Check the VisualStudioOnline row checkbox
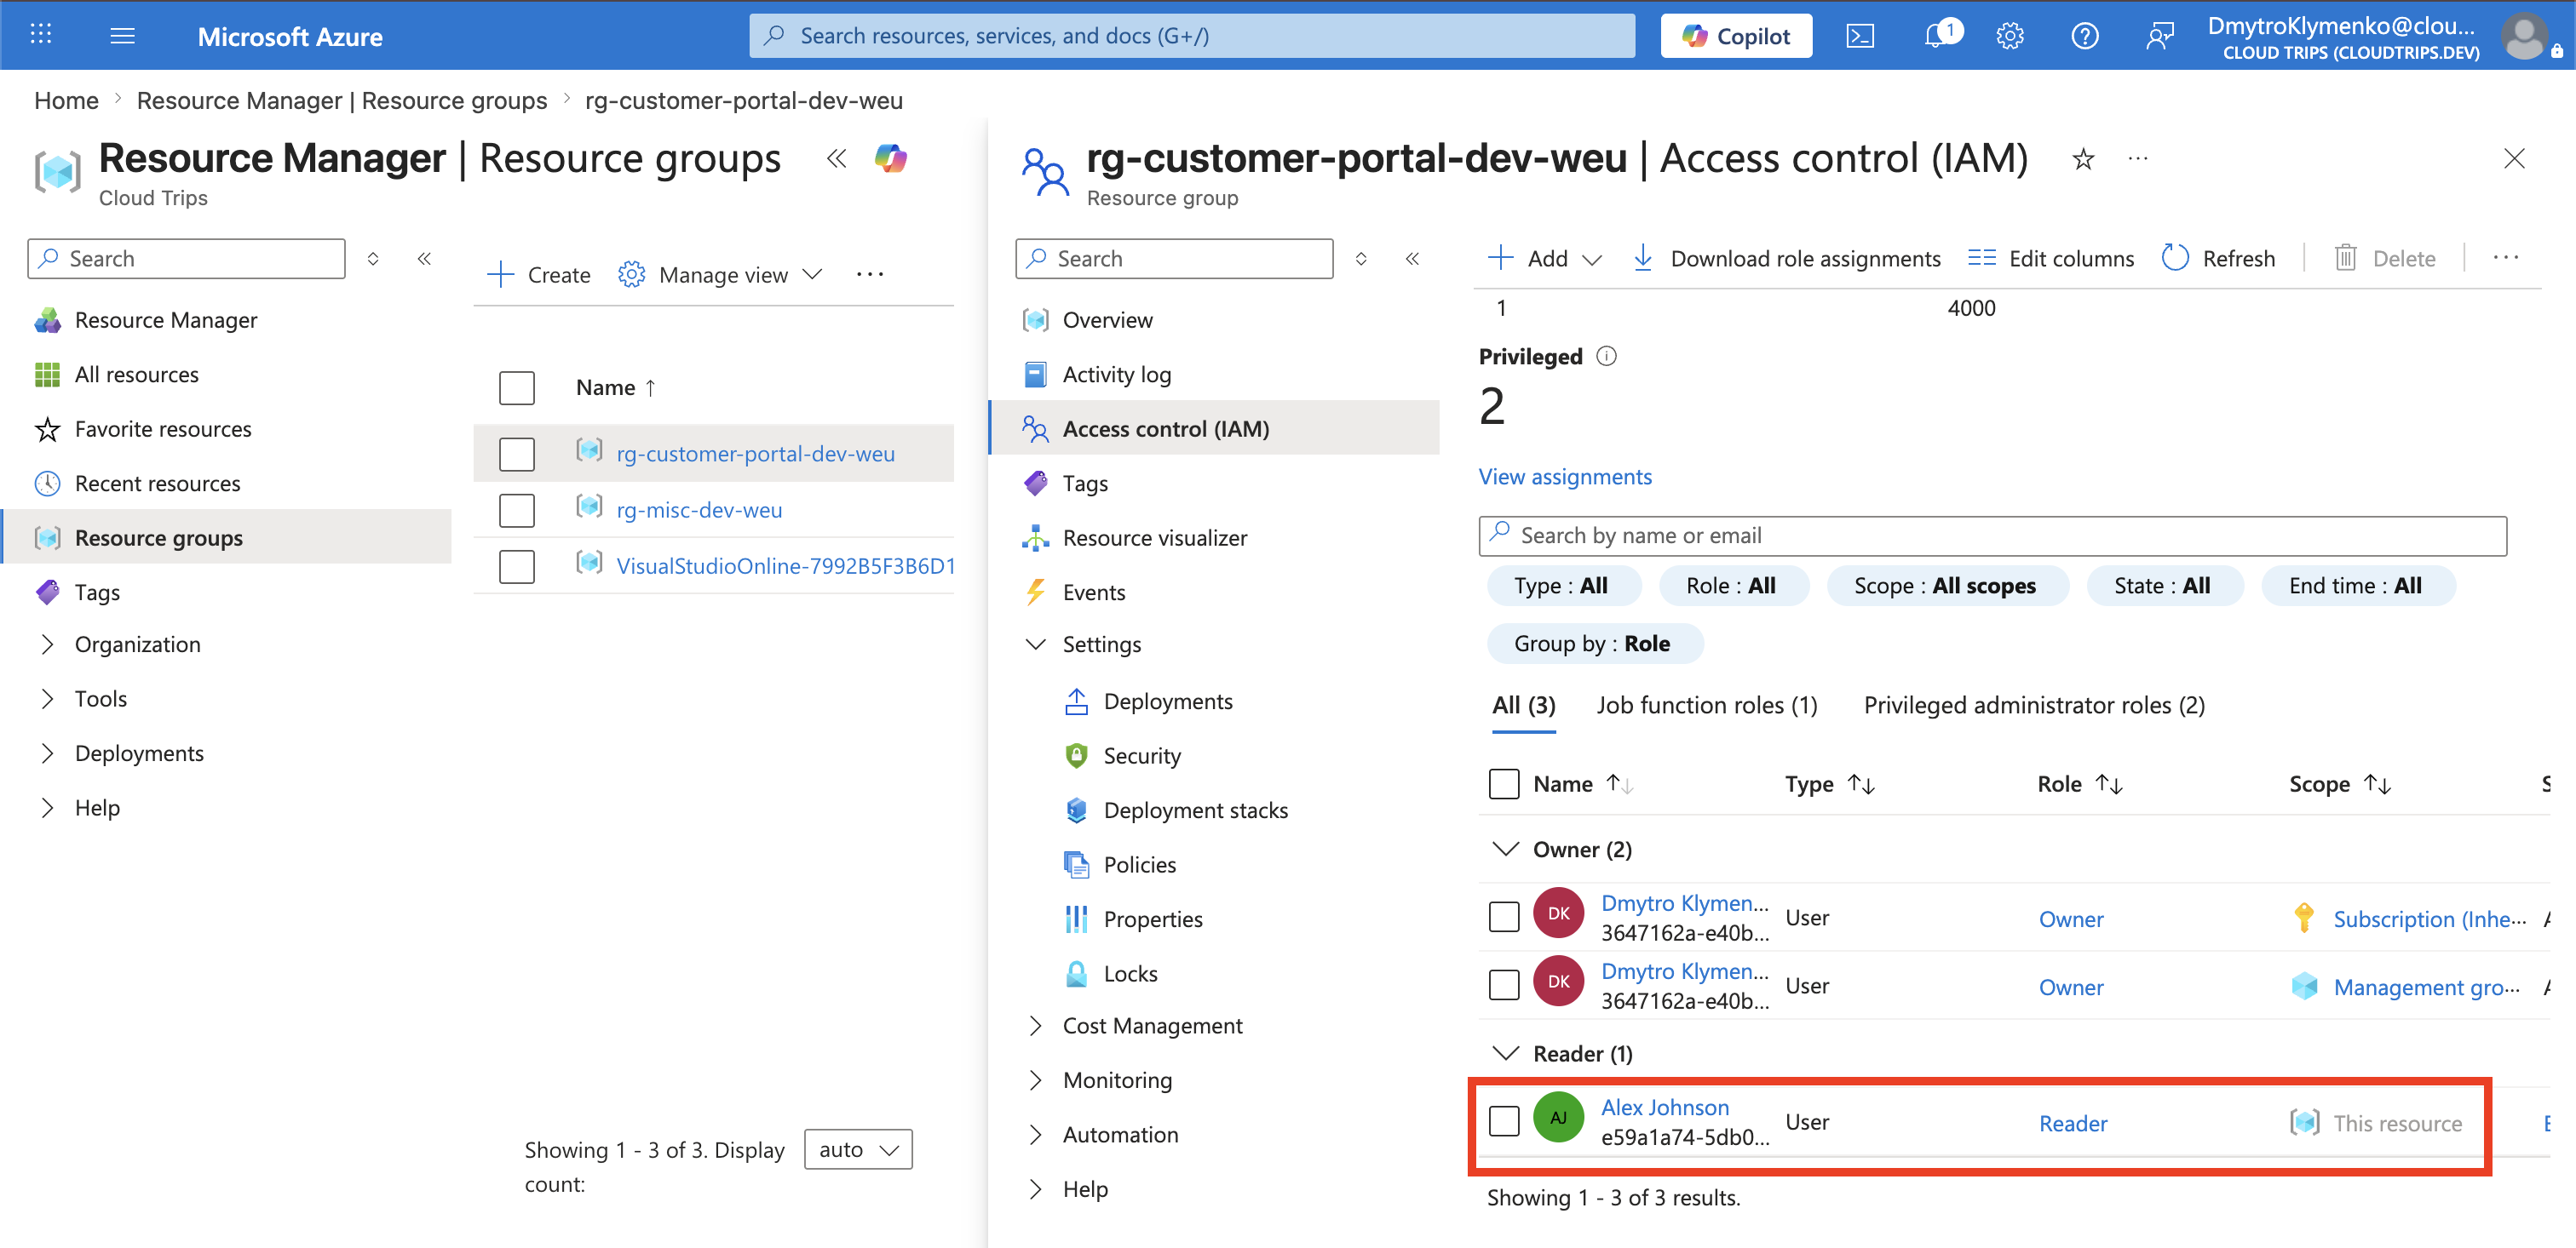The image size is (2576, 1248). 516,565
